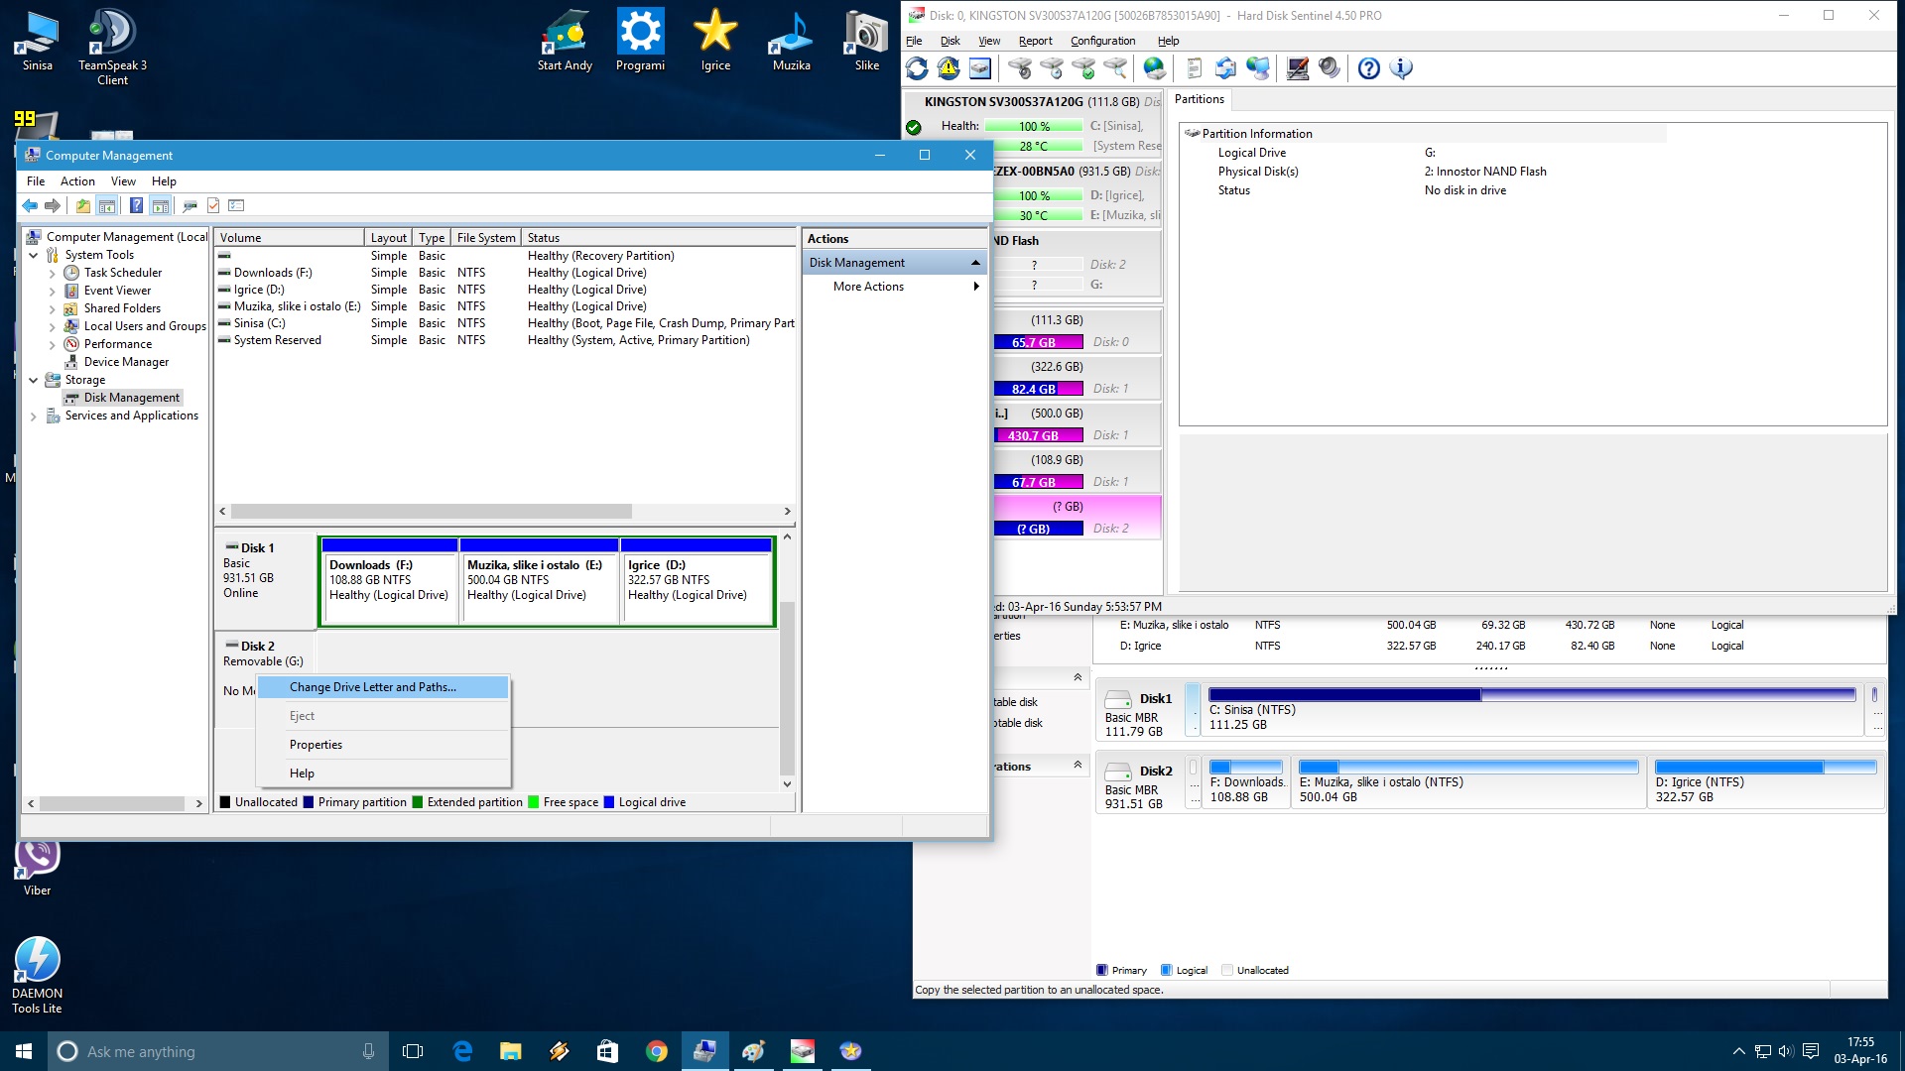Image resolution: width=1905 pixels, height=1071 pixels.
Task: Open Google Chrome from the taskbar
Action: click(656, 1051)
